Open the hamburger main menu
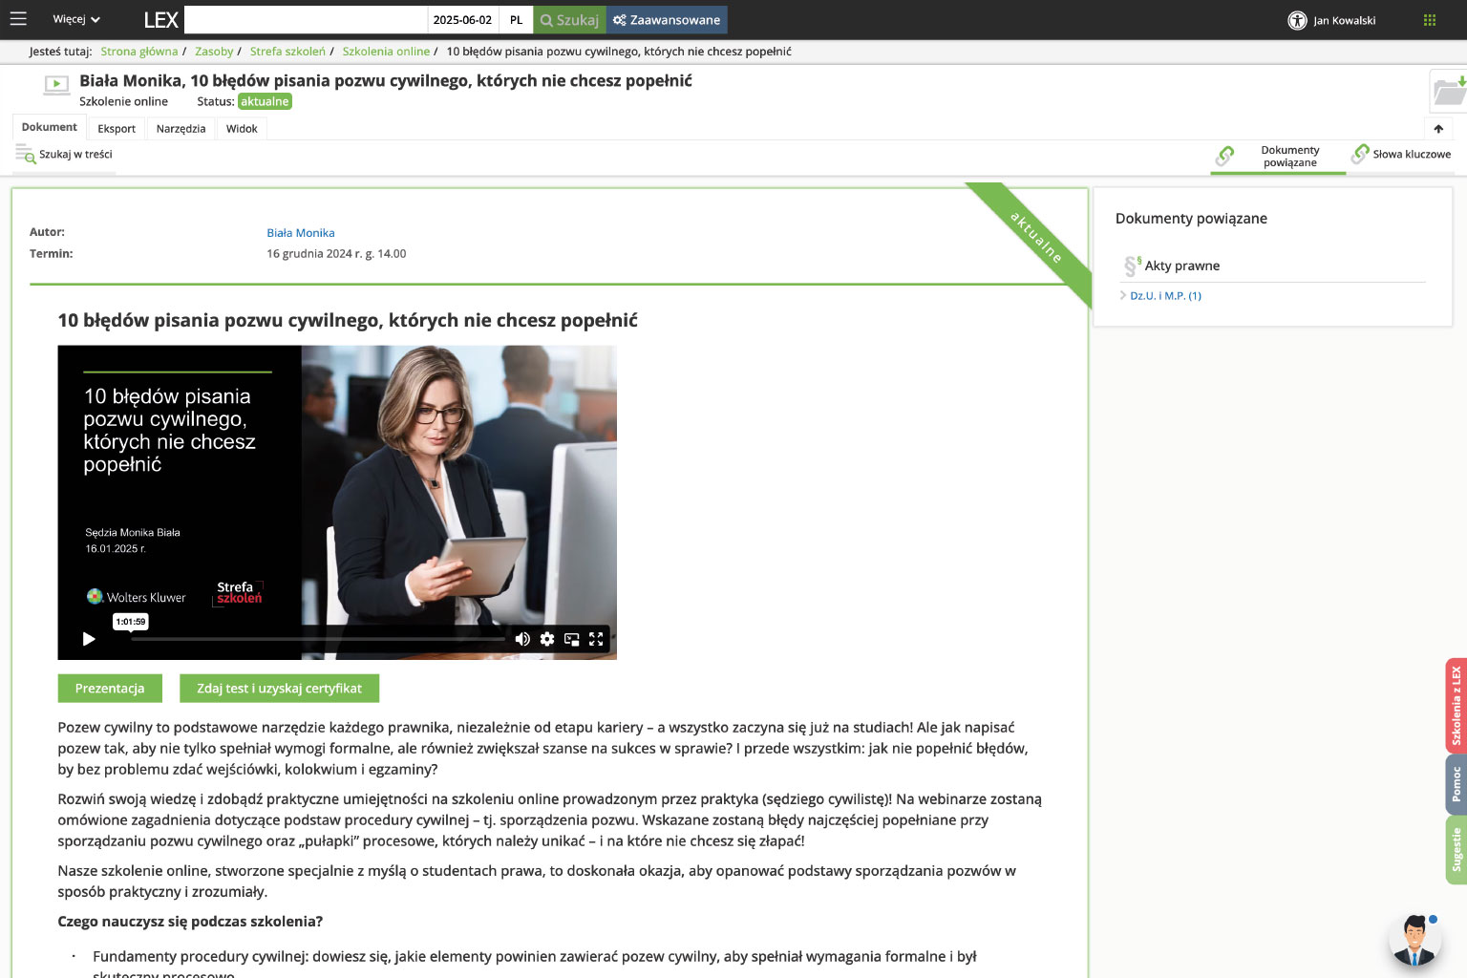This screenshot has width=1467, height=978. pyautogui.click(x=18, y=19)
